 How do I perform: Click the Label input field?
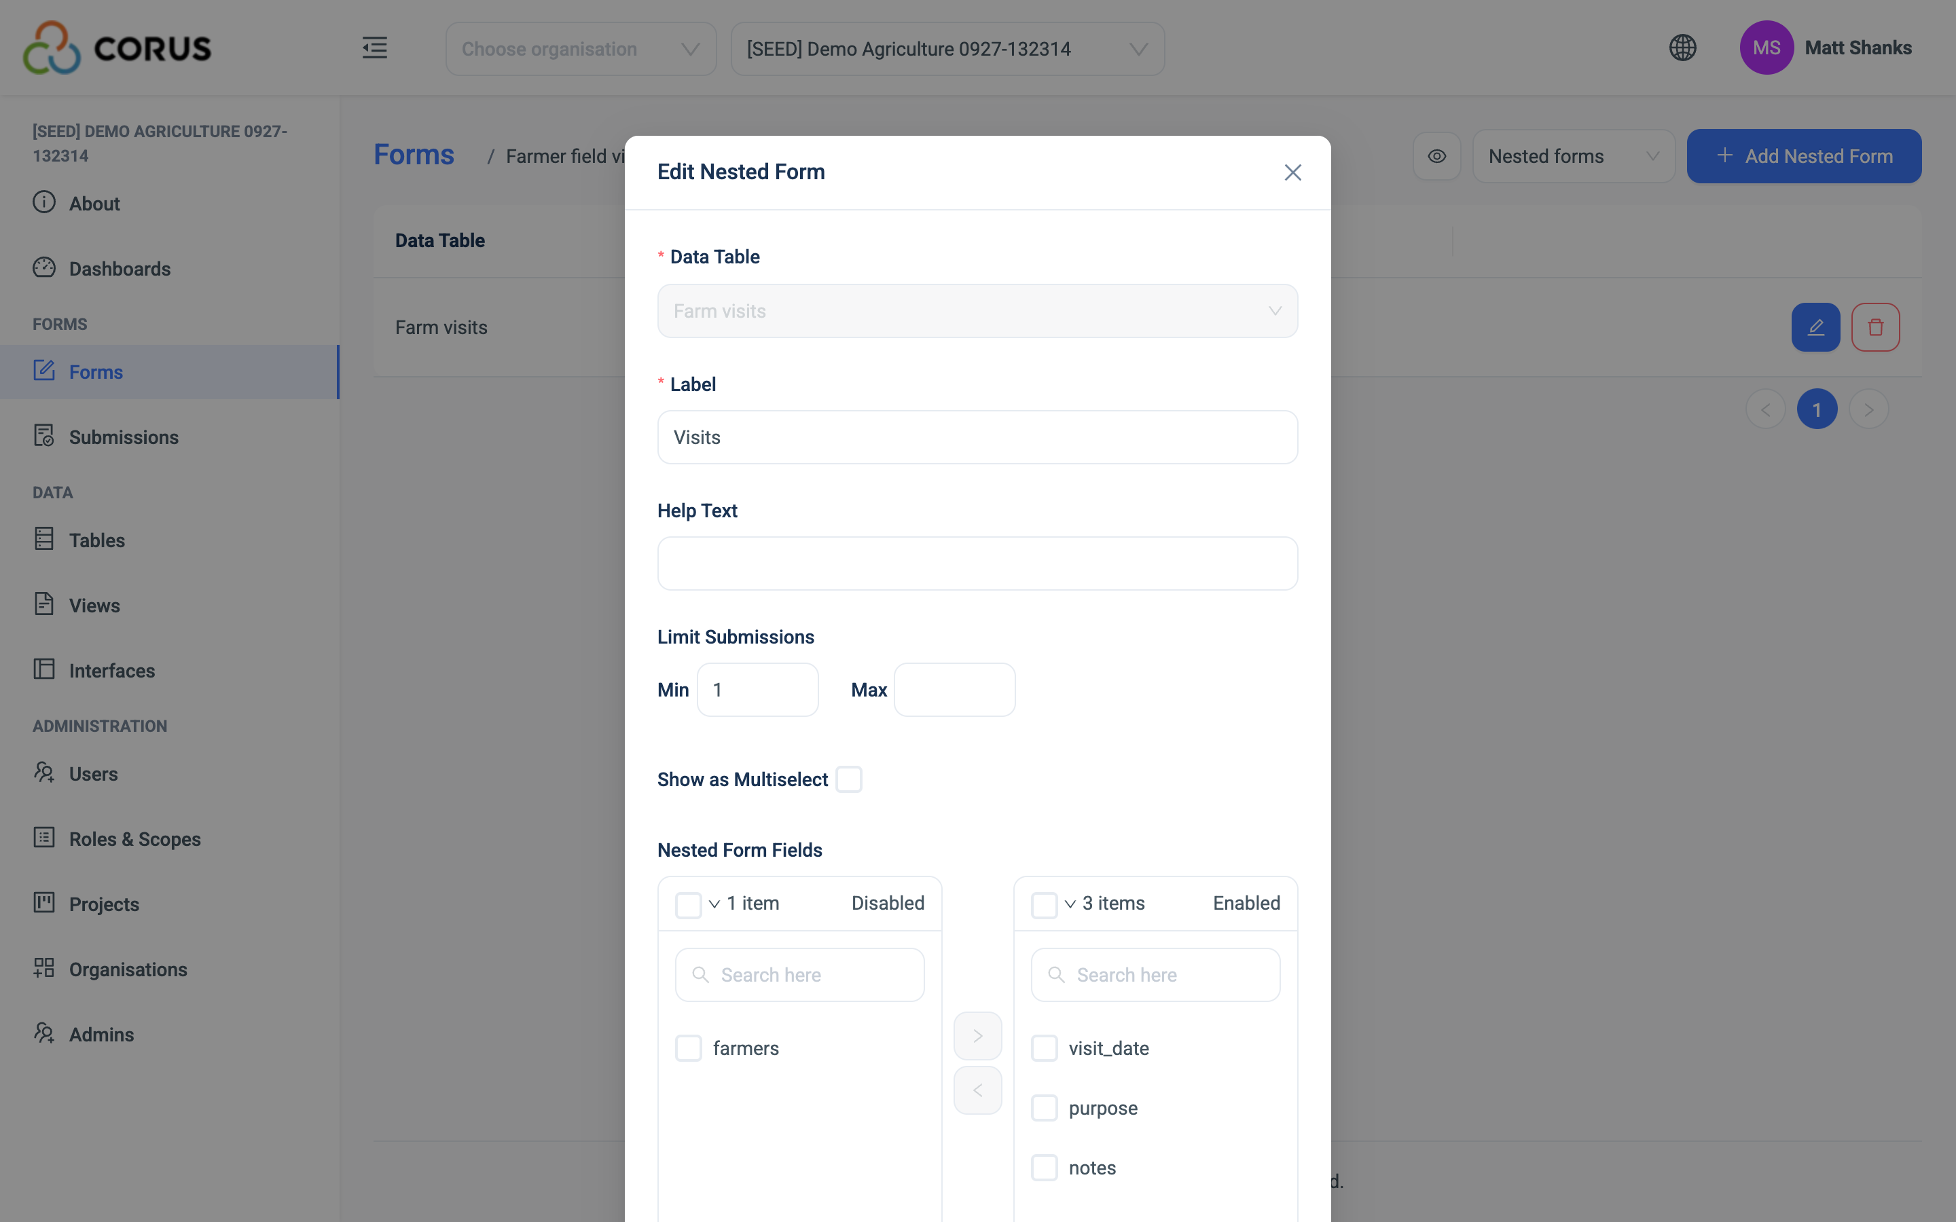(x=977, y=437)
